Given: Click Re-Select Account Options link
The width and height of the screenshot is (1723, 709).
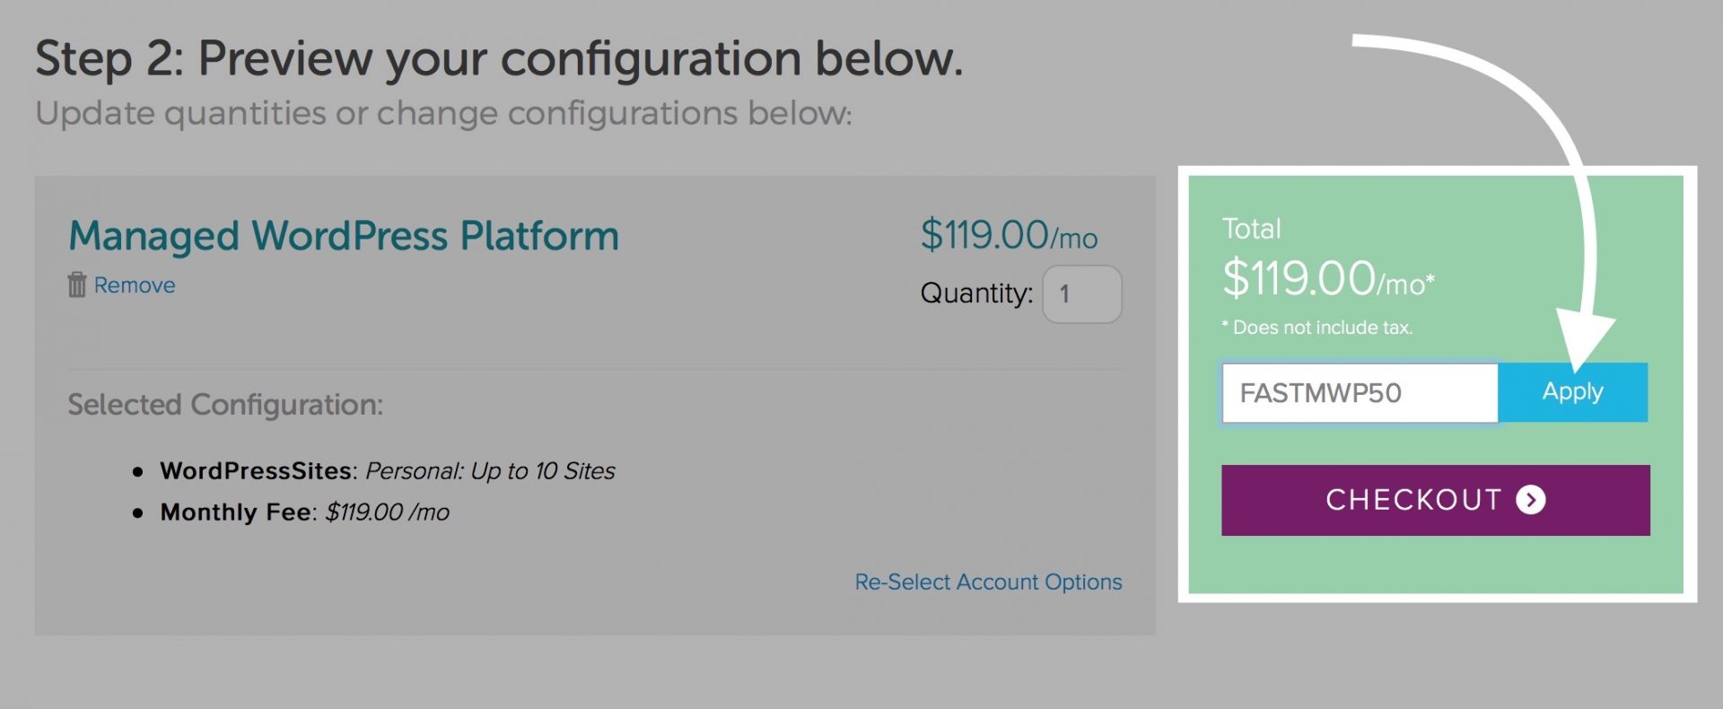Looking at the screenshot, I should click(988, 582).
